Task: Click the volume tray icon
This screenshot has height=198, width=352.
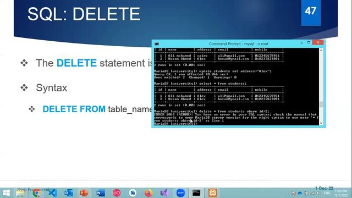Action: click(x=318, y=193)
